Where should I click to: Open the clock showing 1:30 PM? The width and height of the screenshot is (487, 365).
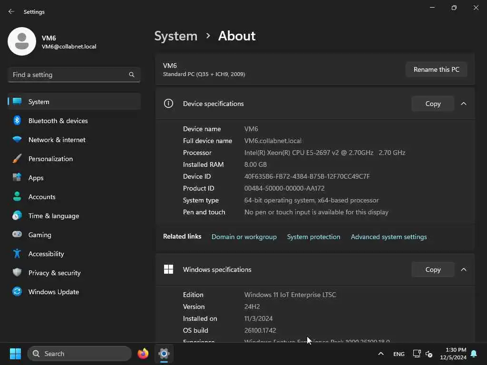coord(453,354)
